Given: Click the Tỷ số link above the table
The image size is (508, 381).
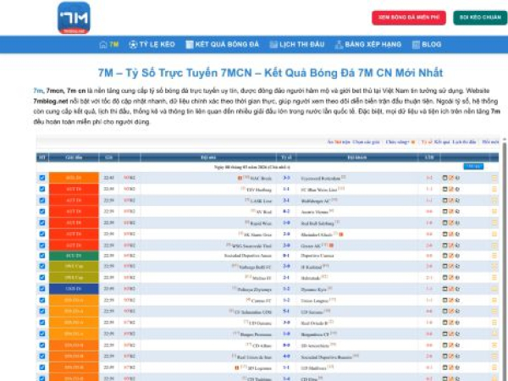Looking at the screenshot, I should pyautogui.click(x=427, y=142).
